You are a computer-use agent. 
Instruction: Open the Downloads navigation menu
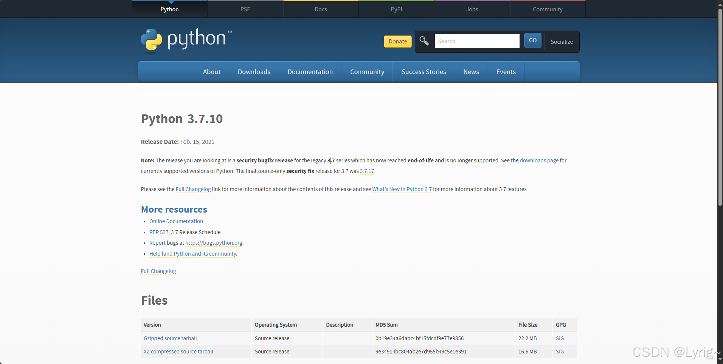pyautogui.click(x=254, y=72)
